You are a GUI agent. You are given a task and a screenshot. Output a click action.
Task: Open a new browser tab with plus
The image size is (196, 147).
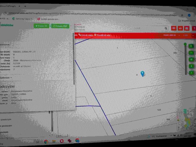pyautogui.click(x=25, y=6)
